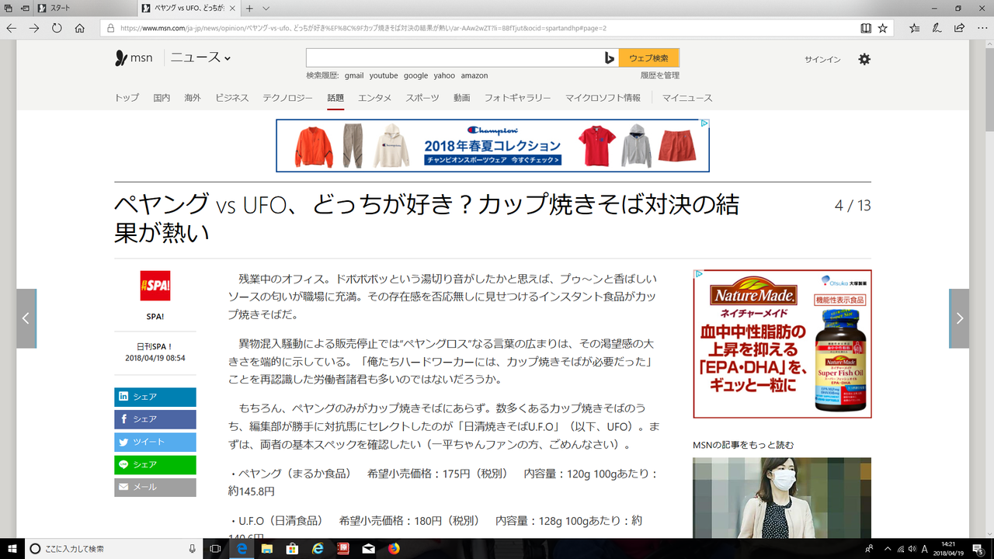Open the Windows Start menu

click(x=12, y=549)
